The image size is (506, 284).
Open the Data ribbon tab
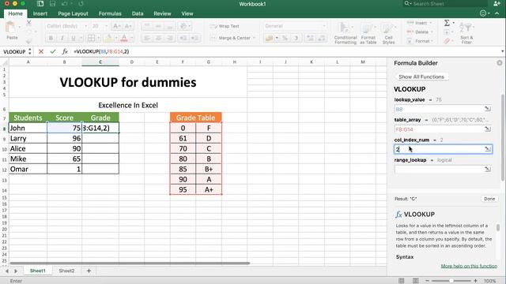coord(138,13)
